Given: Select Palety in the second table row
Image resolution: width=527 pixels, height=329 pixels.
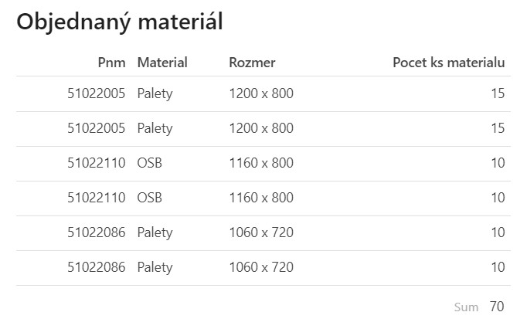Looking at the screenshot, I should pyautogui.click(x=155, y=128).
